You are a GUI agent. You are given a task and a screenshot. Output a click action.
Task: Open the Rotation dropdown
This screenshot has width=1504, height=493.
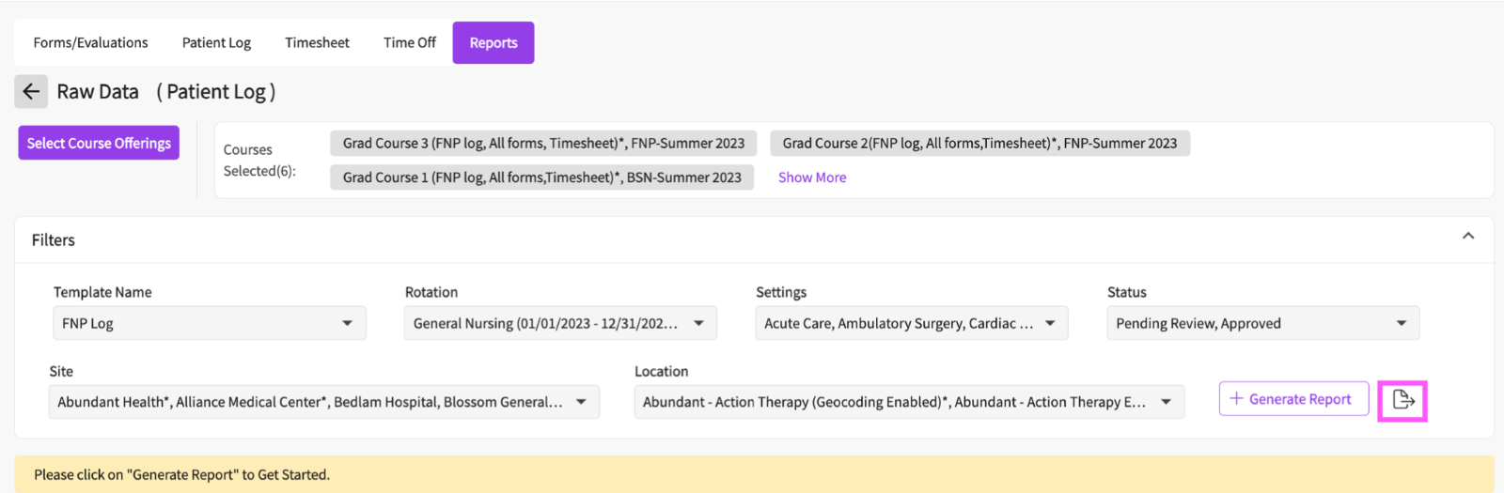point(560,323)
